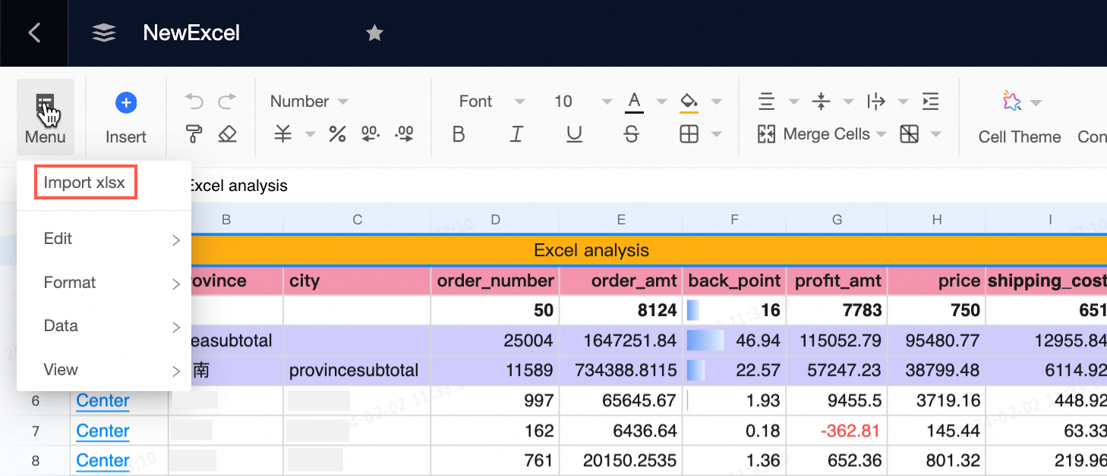Select the profit_amt header cell
1107x476 pixels.
pos(837,280)
